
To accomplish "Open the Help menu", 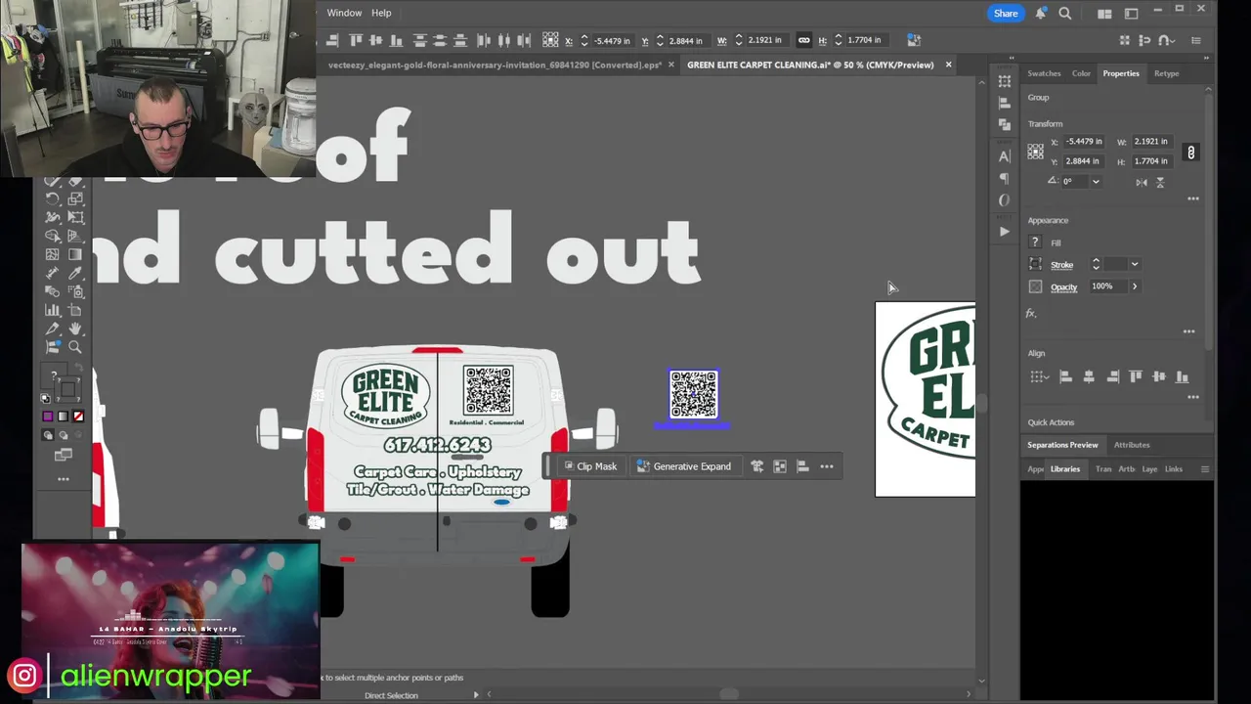I will (x=381, y=13).
